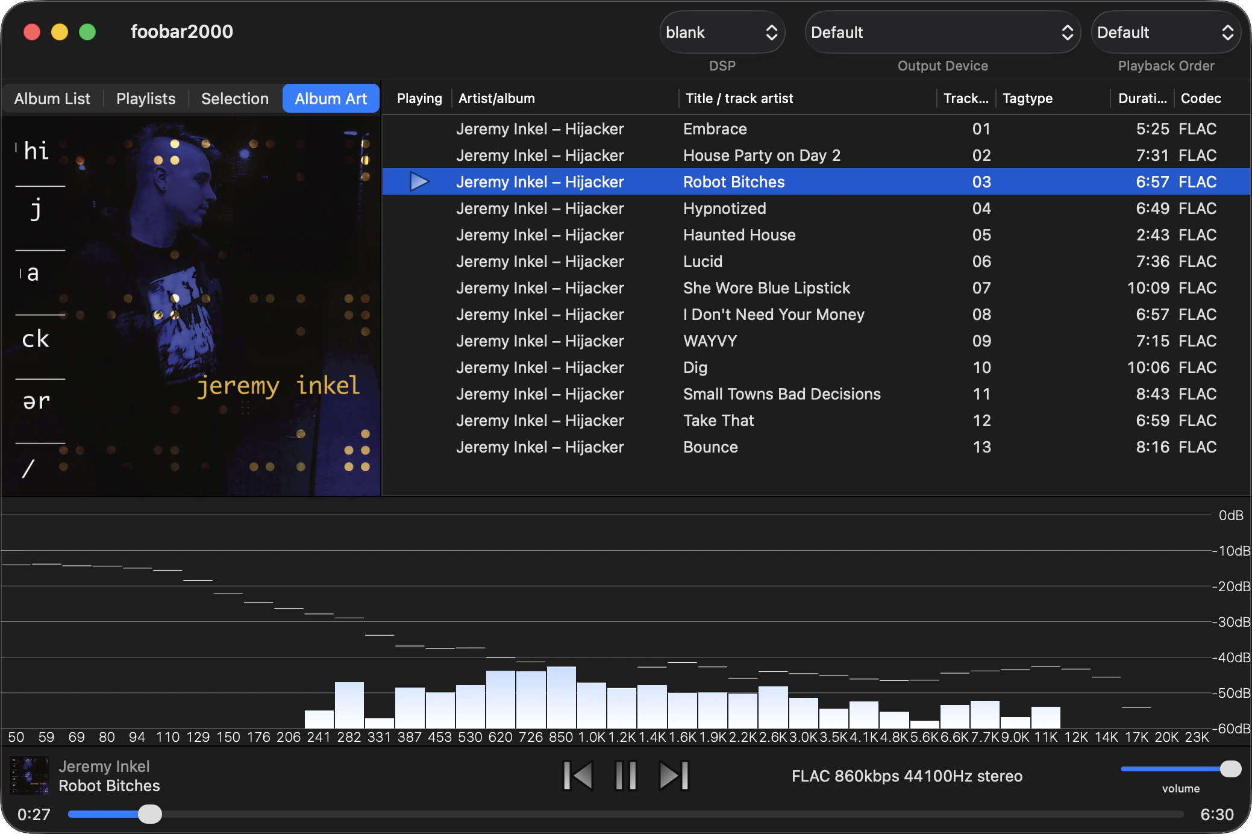The width and height of the screenshot is (1252, 834).
Task: Click the volume slider knob
Action: pos(1230,769)
